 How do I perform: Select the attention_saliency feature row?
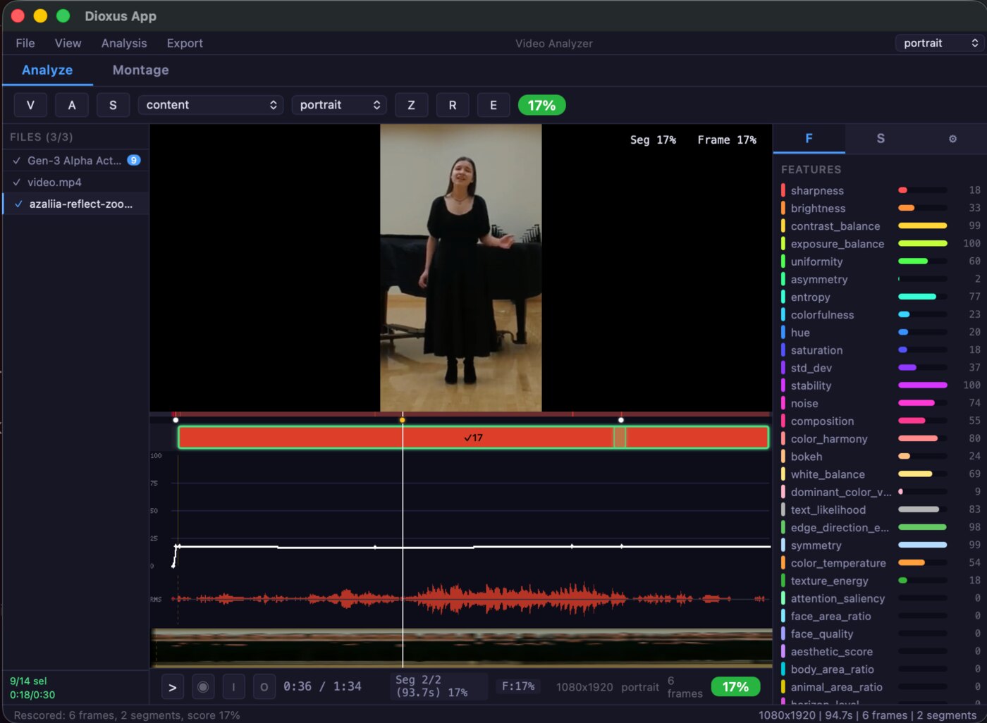point(881,598)
